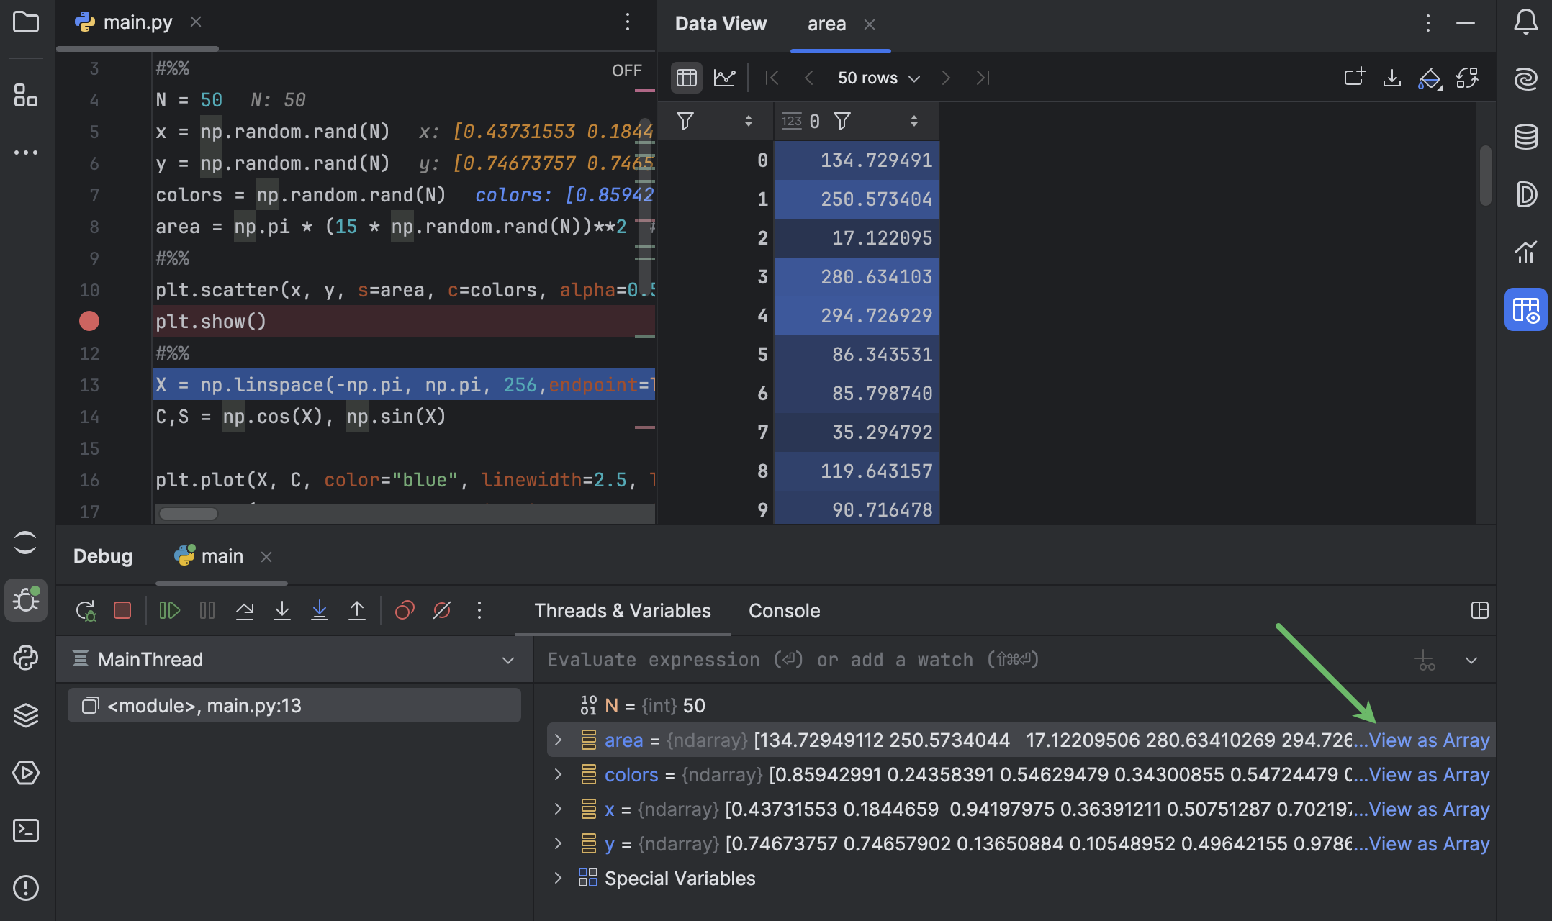
Task: Toggle the breakpoint on plt.show() line
Action: pyautogui.click(x=89, y=321)
